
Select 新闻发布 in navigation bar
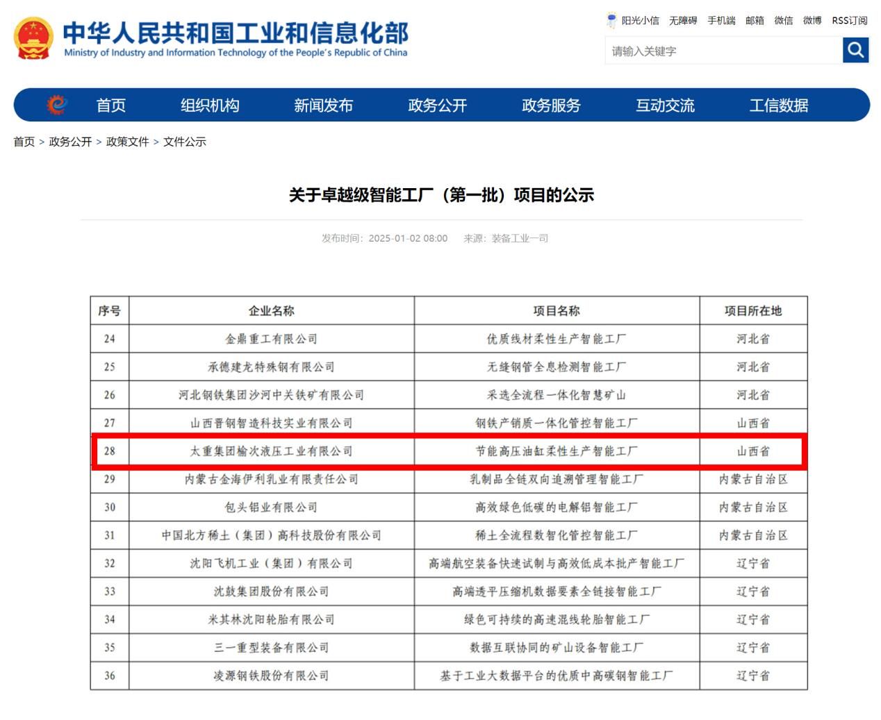[x=323, y=106]
